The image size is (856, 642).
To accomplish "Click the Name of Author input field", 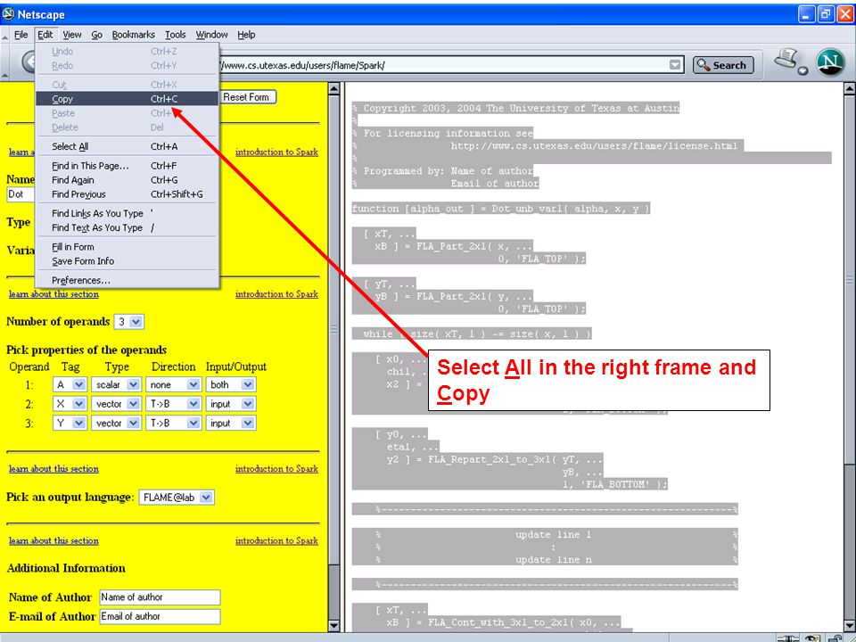I will tap(160, 597).
